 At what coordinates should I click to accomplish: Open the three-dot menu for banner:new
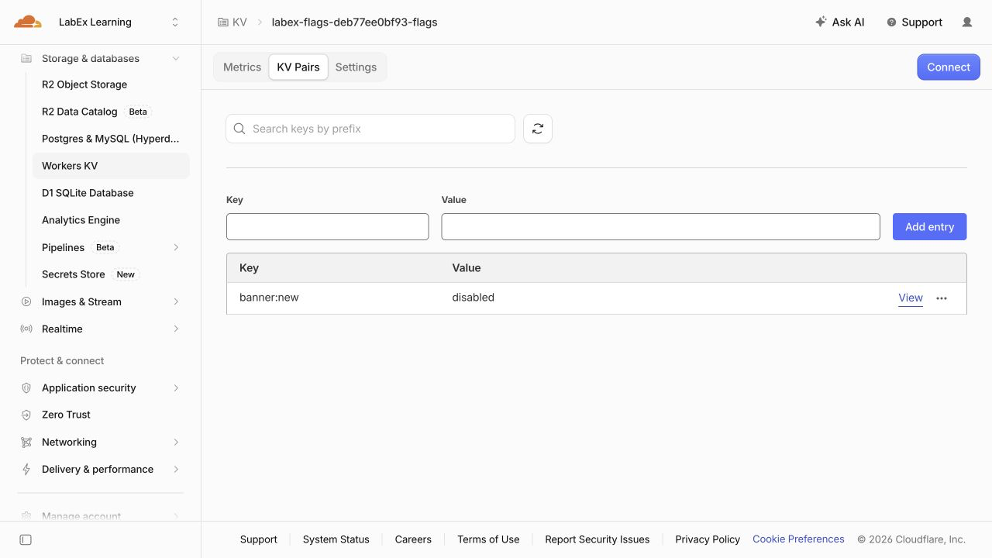[x=942, y=298]
